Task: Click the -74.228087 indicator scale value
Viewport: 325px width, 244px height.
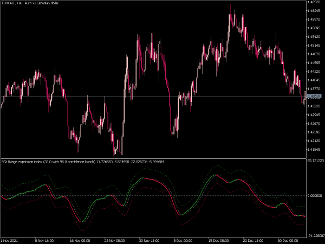Action: (316, 236)
